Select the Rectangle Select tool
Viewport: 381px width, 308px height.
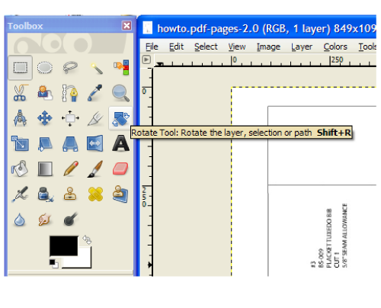coord(20,68)
